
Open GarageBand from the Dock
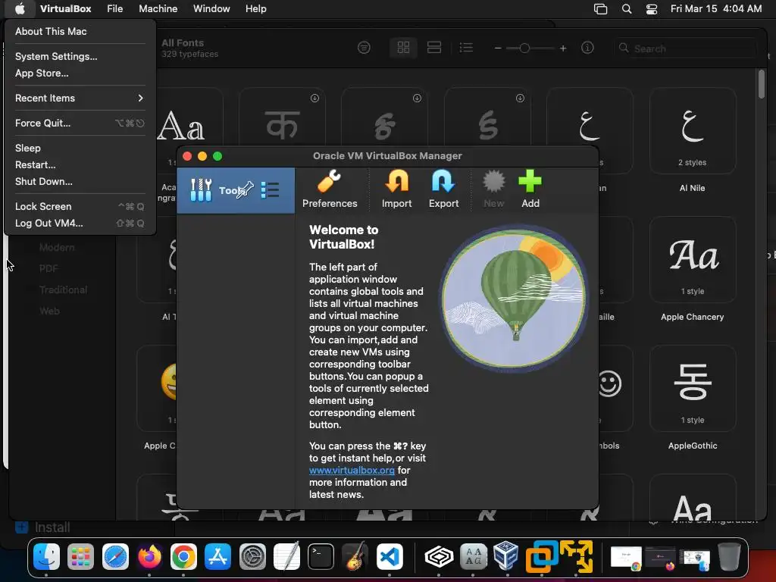coord(355,557)
